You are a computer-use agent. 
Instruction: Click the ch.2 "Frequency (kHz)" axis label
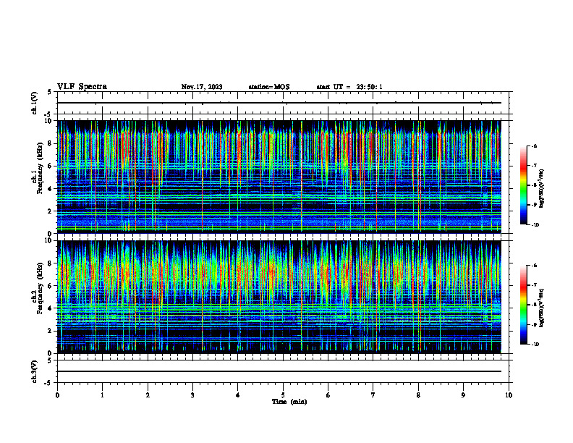pos(40,288)
